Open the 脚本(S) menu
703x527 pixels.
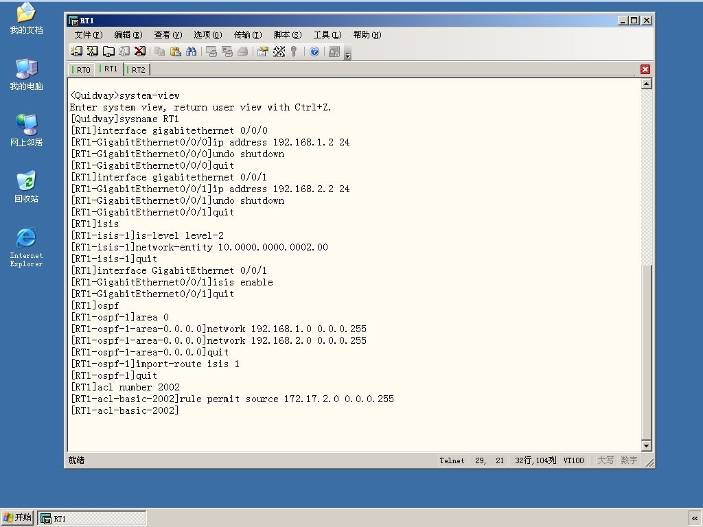[x=288, y=35]
